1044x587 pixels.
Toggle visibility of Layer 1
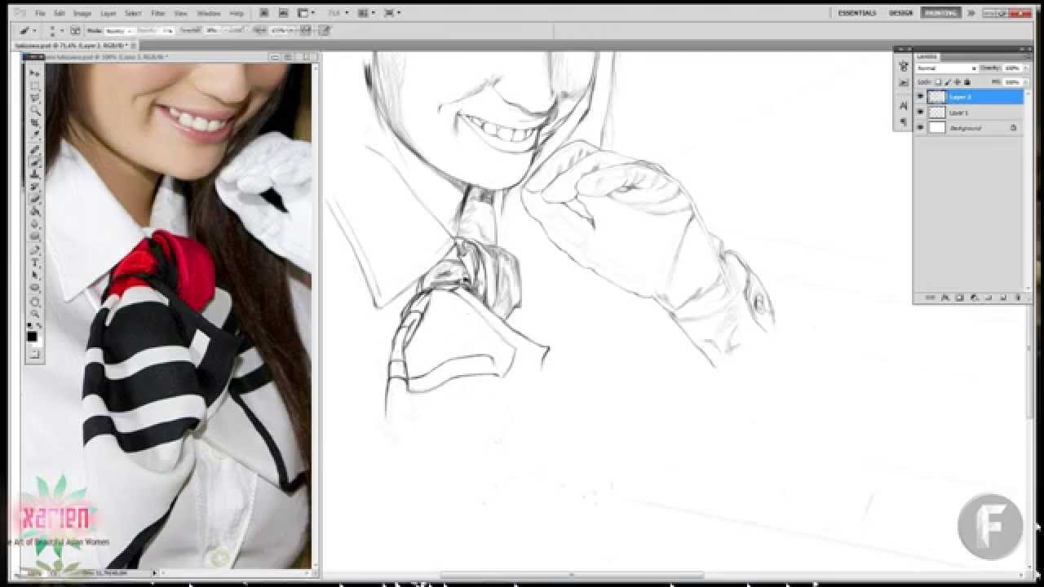pos(921,113)
